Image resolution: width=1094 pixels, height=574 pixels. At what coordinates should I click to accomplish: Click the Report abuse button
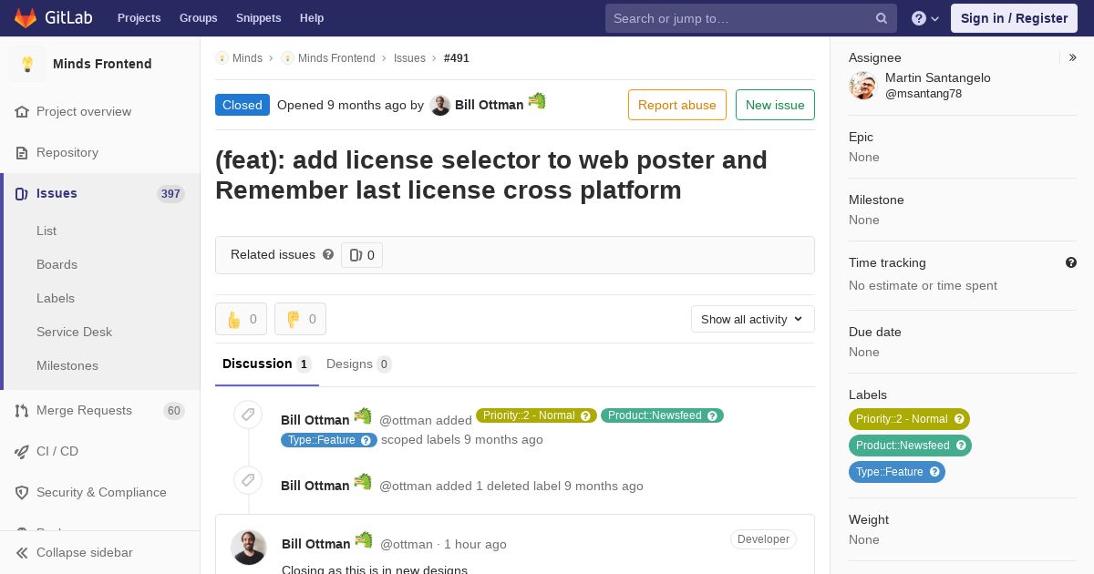pyautogui.click(x=677, y=105)
